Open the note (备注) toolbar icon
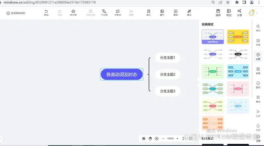 pyautogui.click(x=148, y=13)
